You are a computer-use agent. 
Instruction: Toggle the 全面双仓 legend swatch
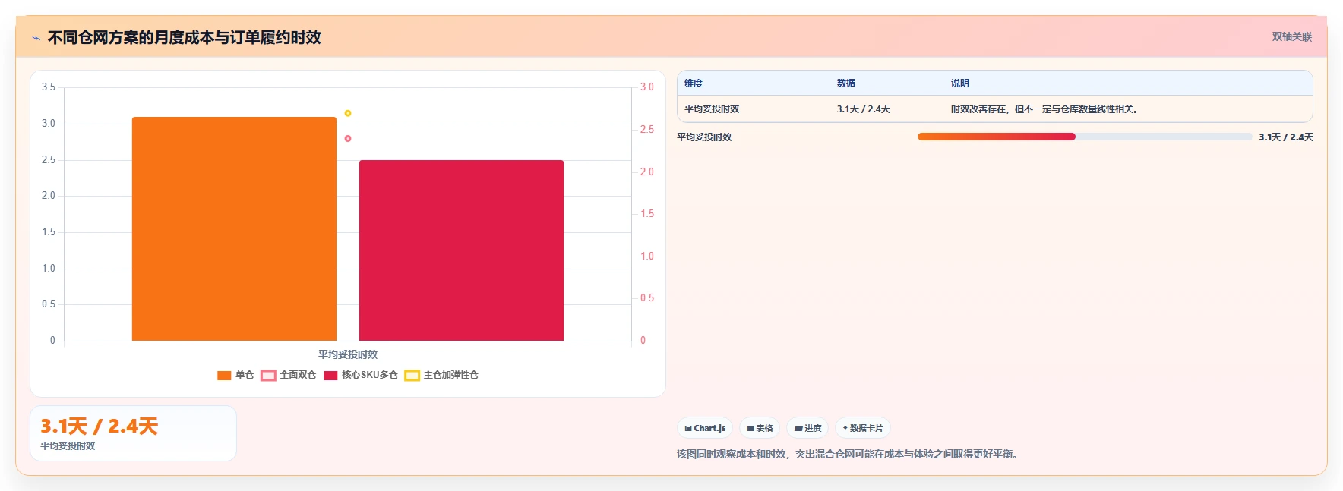(x=268, y=375)
